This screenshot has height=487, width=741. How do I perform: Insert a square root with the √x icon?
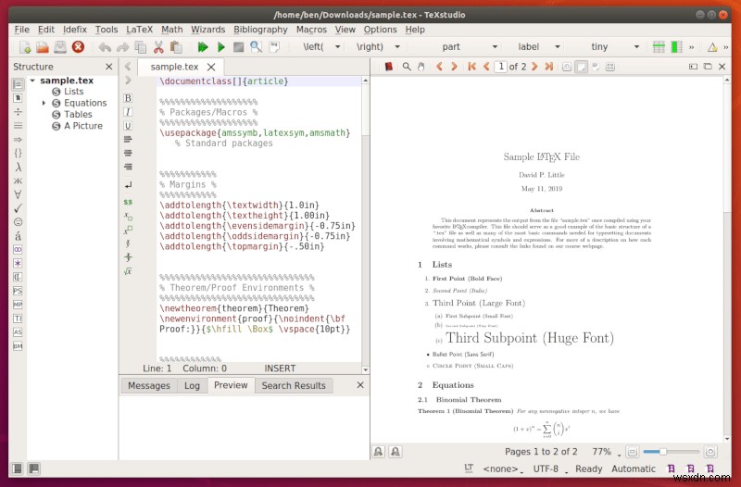coord(128,271)
